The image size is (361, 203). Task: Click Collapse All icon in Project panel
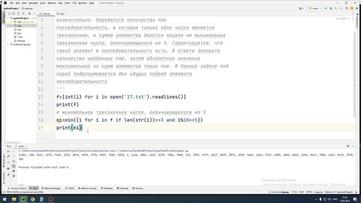tap(23, 14)
